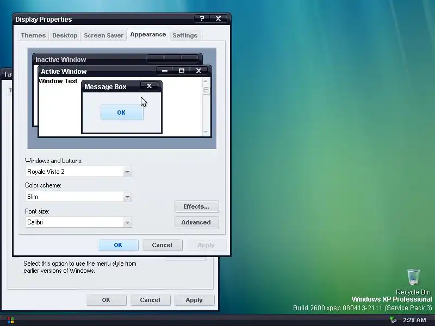Click the grayed-out Apply button in Display Properties
This screenshot has height=326, width=435.
point(206,246)
